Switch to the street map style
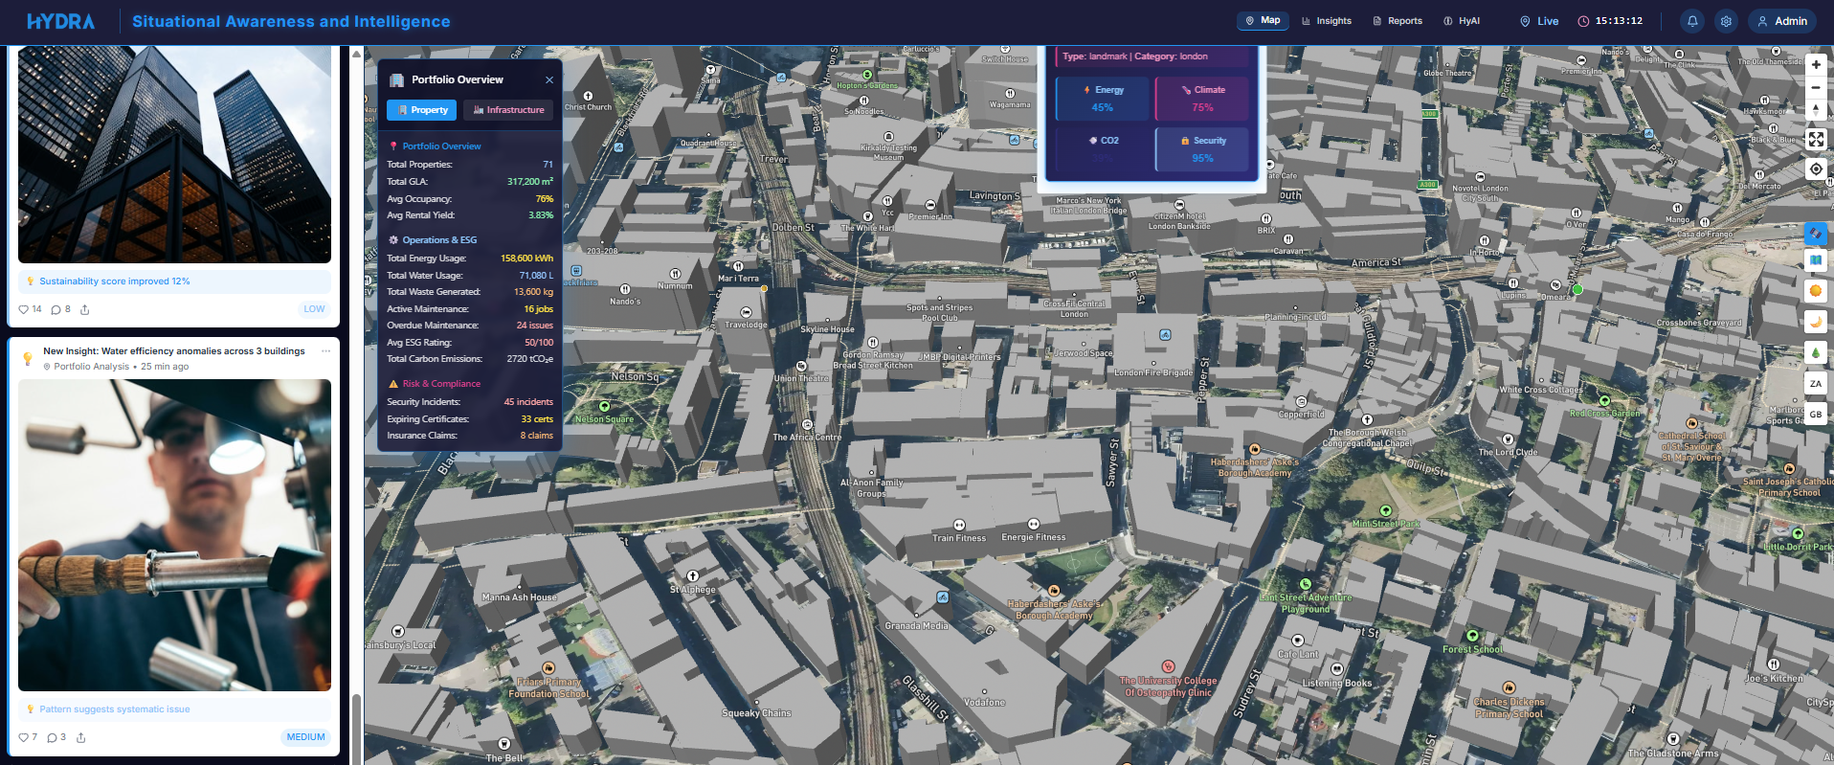The height and width of the screenshot is (765, 1834). (x=1816, y=260)
